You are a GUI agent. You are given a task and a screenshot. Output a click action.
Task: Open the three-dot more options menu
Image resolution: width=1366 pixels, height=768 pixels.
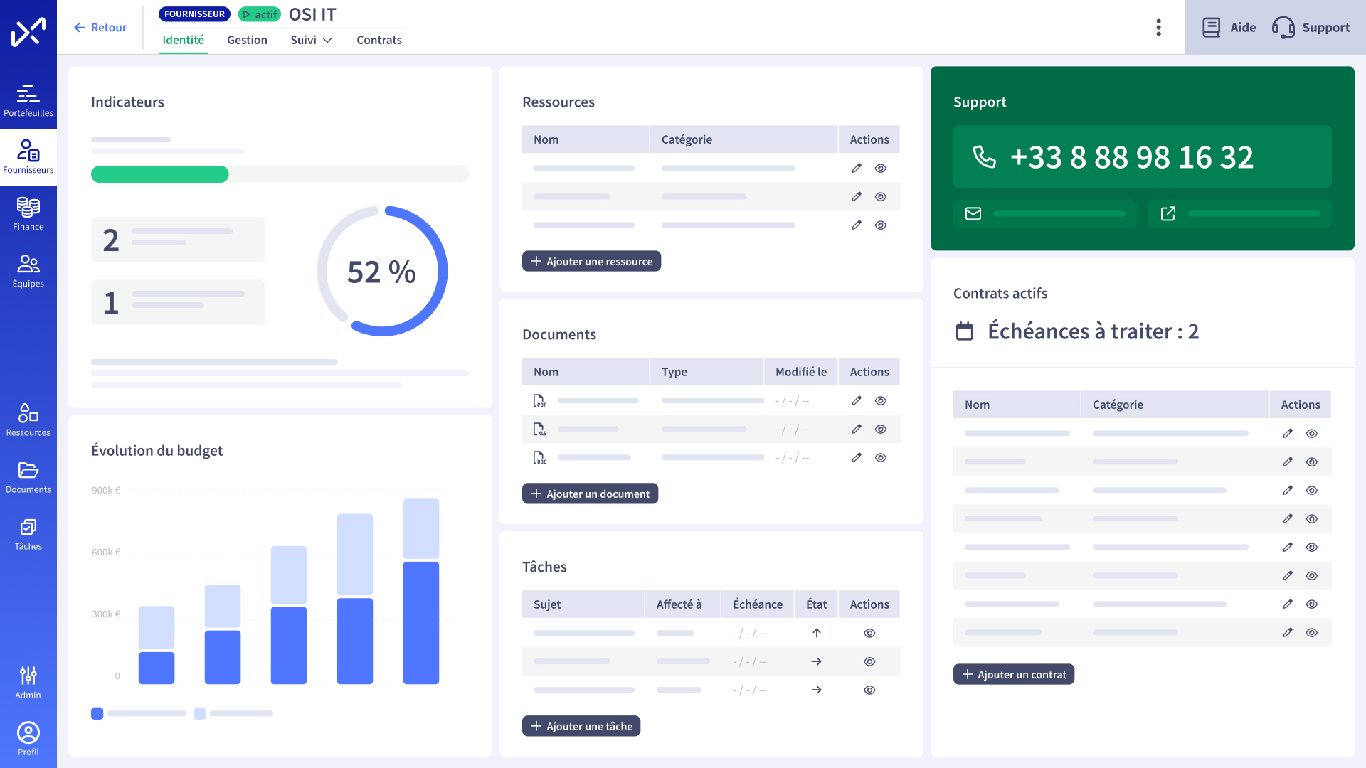coord(1158,28)
